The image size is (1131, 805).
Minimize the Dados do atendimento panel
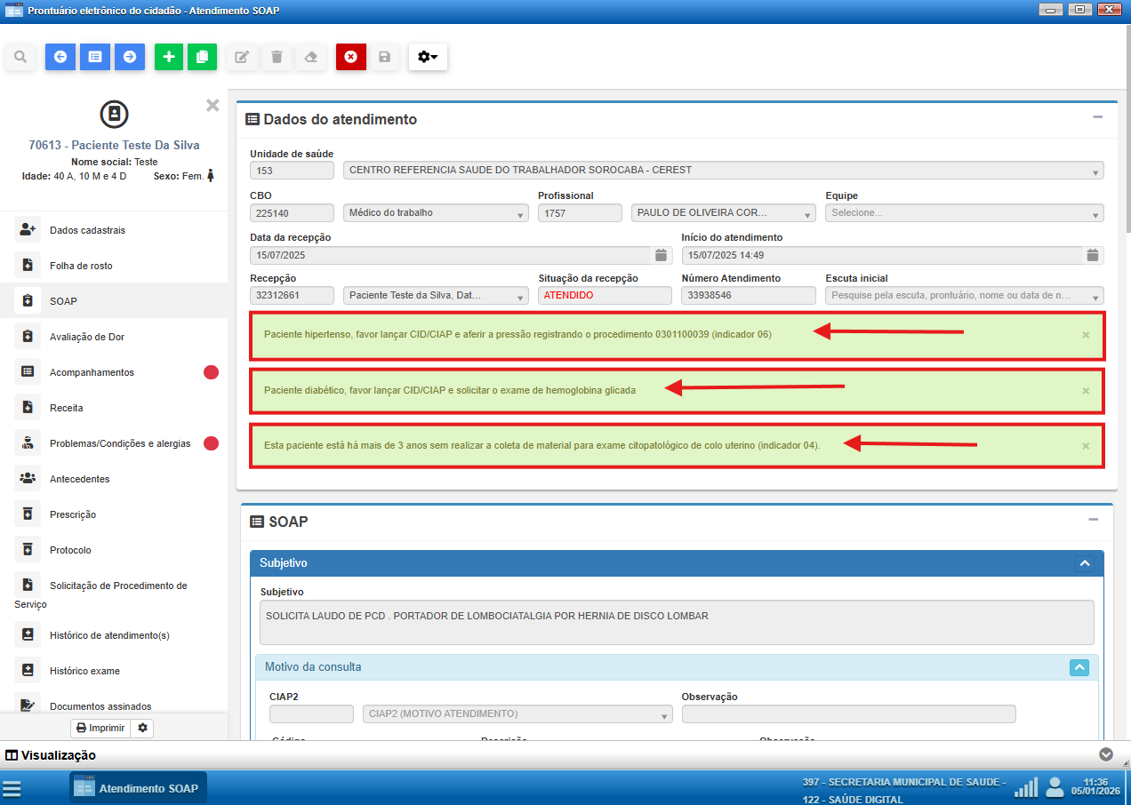pos(1097,117)
